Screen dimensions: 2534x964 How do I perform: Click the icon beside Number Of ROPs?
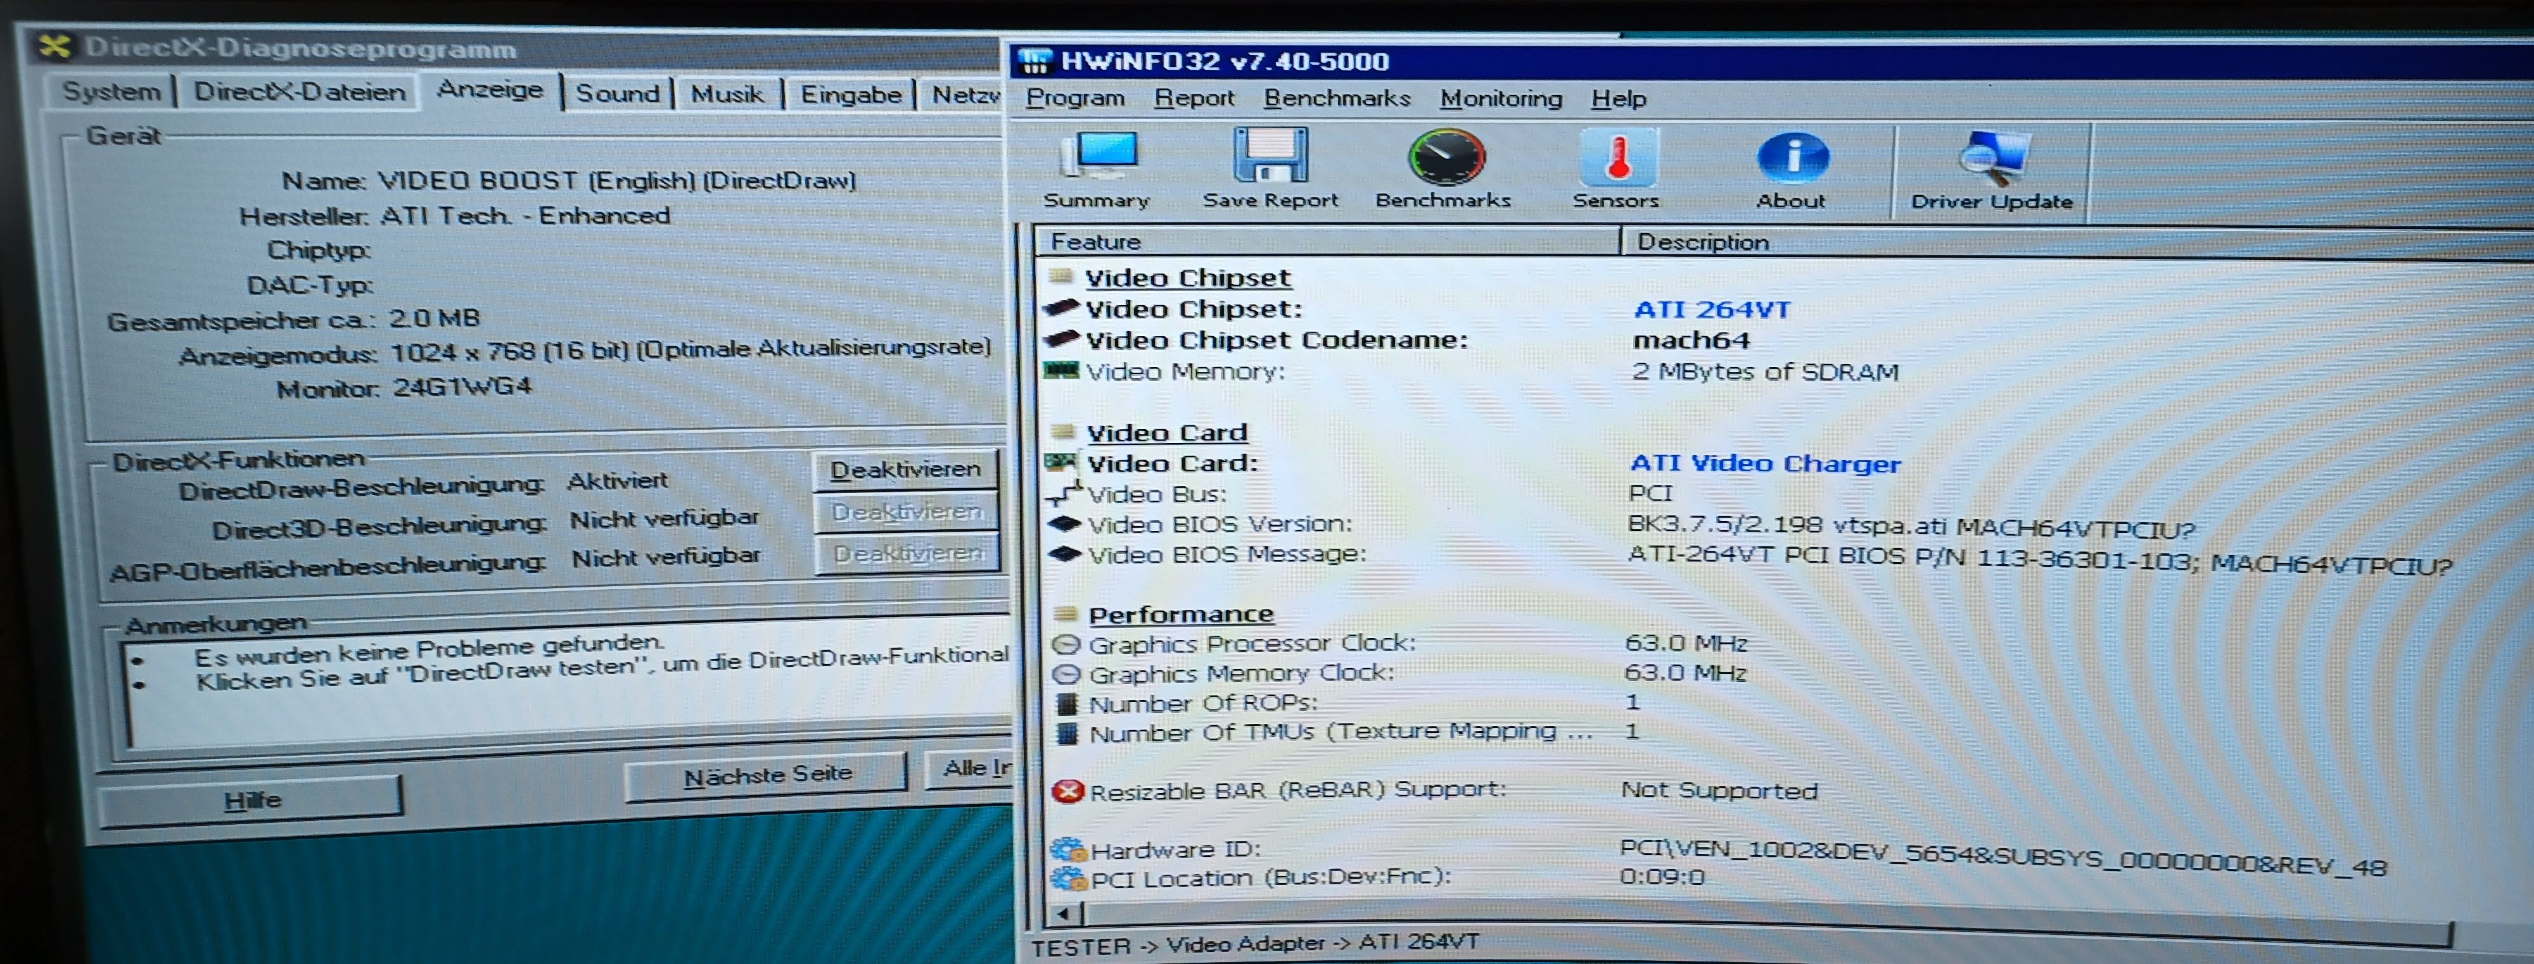[x=1066, y=704]
